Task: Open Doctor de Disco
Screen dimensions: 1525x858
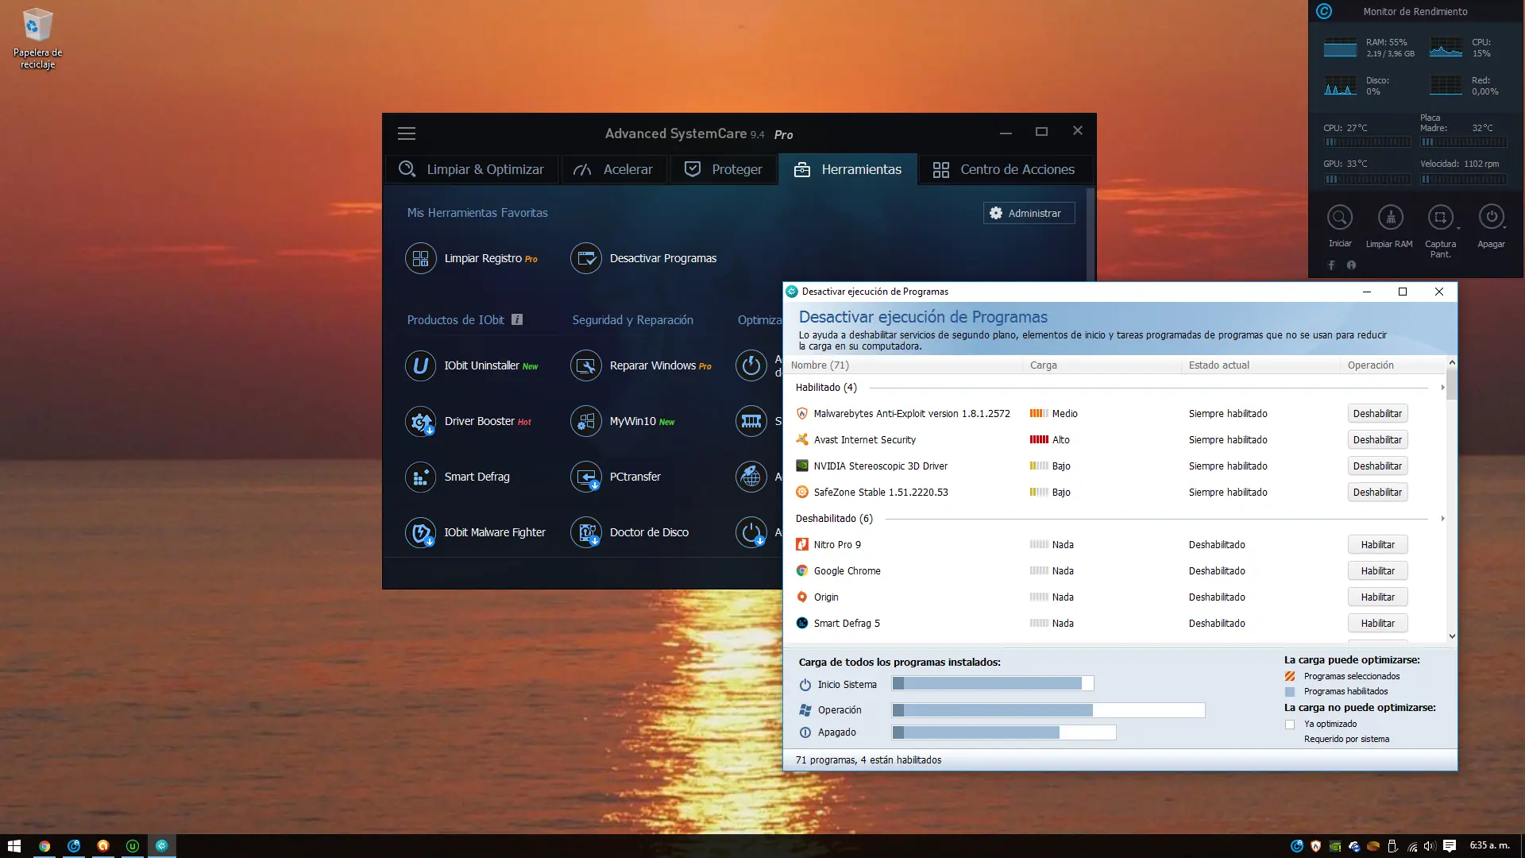Action: click(649, 532)
